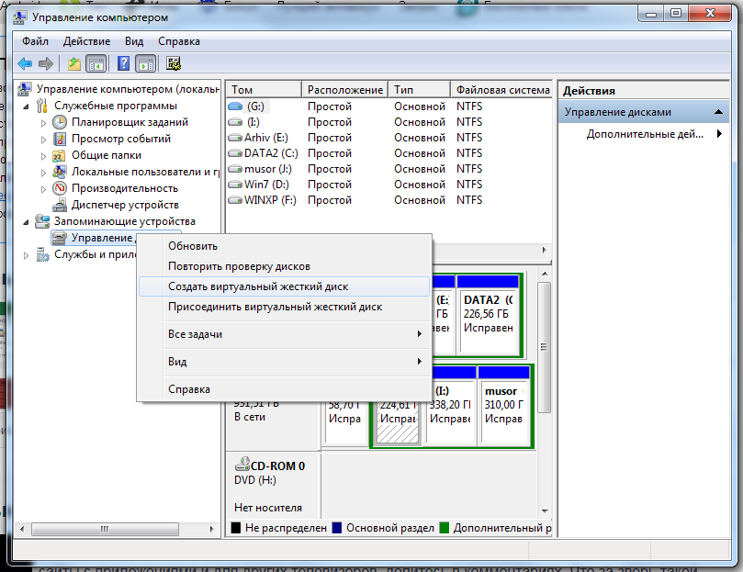The height and width of the screenshot is (572, 743).
Task: Collapse the Служебные программы tree node
Action: (x=27, y=107)
